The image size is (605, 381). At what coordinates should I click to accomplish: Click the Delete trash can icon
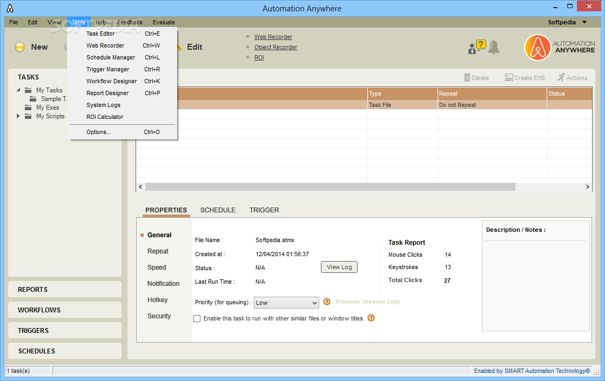(467, 78)
